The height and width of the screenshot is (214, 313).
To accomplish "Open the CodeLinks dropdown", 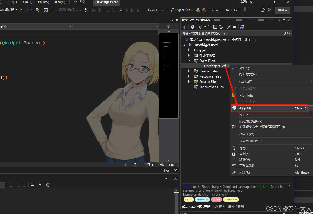I will pos(157,10).
